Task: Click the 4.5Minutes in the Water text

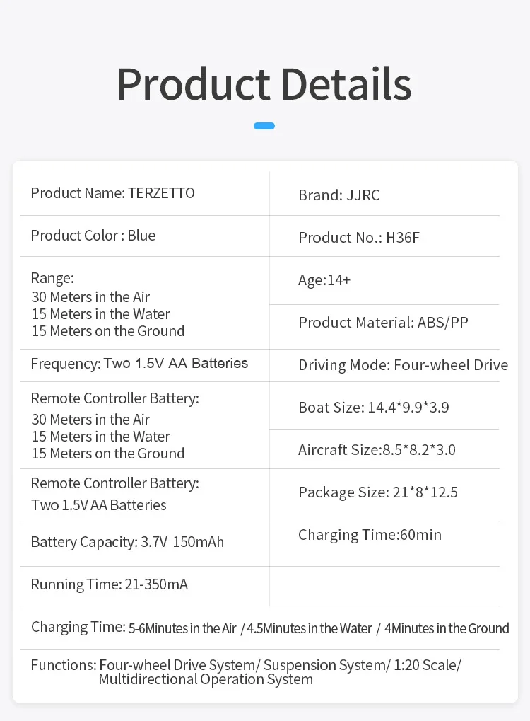Action: (309, 628)
